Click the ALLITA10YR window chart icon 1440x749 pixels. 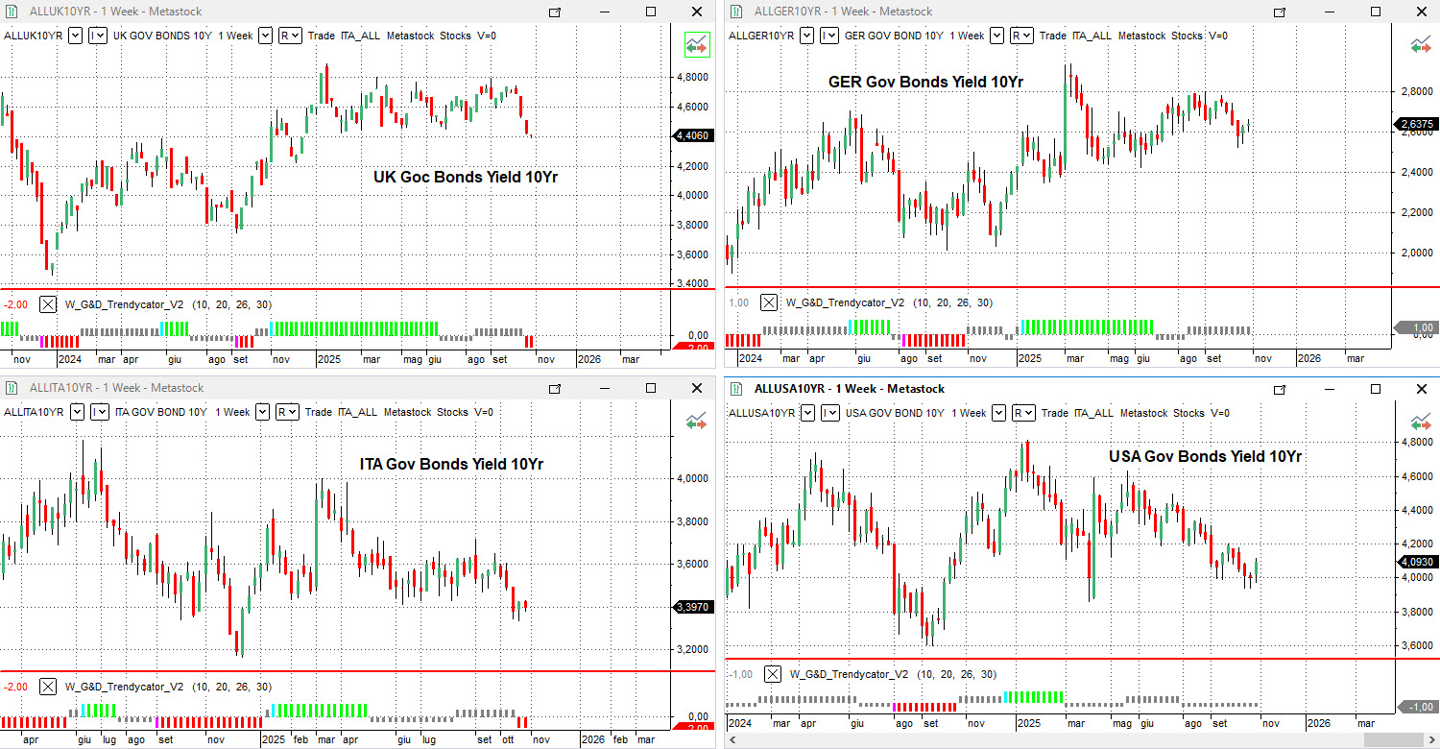[x=12, y=388]
